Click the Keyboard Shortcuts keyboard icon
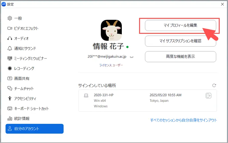Image resolution: width=228 pixels, height=143 pixels. tap(10, 109)
